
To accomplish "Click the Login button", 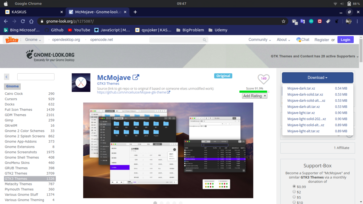I will (x=345, y=40).
